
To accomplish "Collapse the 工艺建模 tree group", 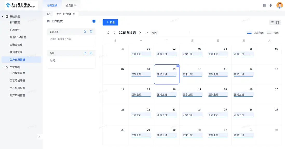I will 3,67.
